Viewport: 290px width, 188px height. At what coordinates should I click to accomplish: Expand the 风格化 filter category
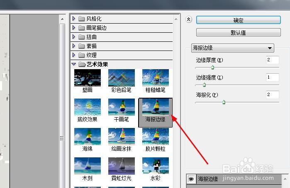click(x=74, y=19)
